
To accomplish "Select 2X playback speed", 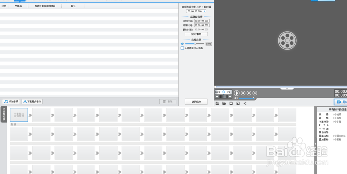I will click(229, 92).
